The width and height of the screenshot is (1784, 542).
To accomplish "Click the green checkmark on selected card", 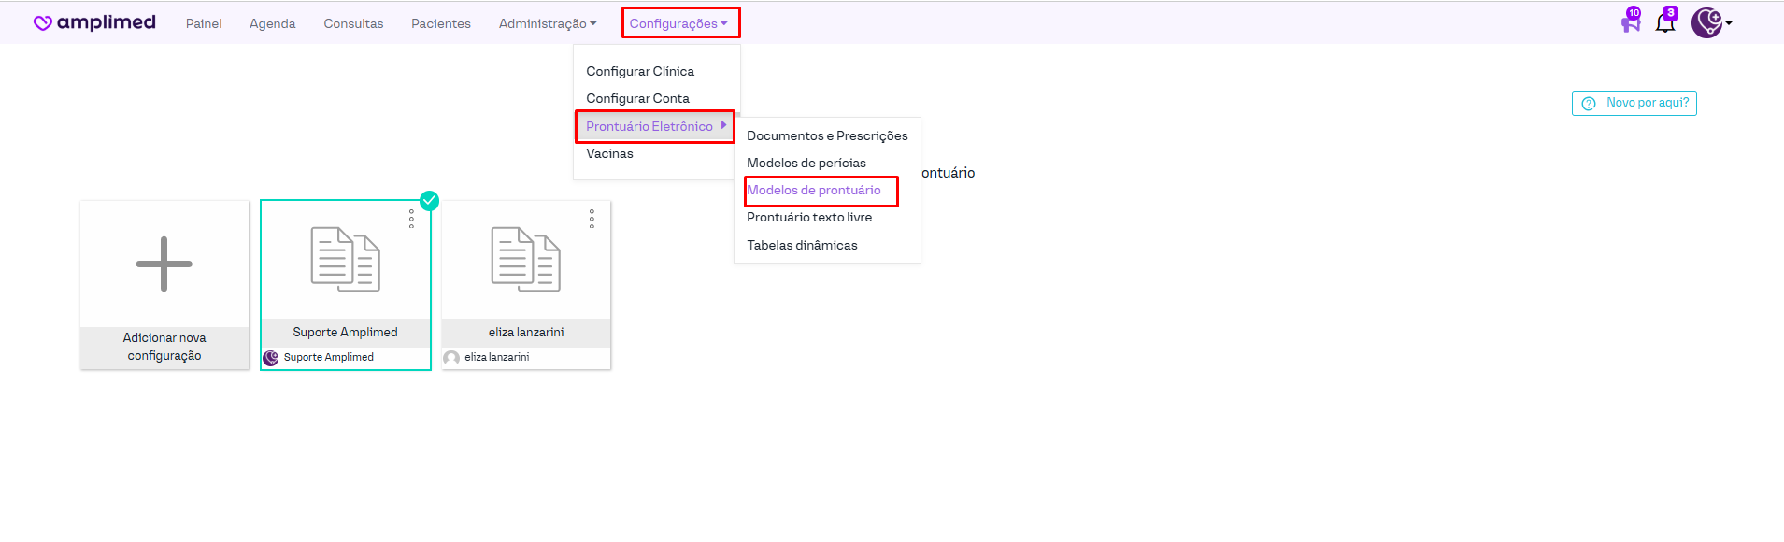I will pos(429,201).
